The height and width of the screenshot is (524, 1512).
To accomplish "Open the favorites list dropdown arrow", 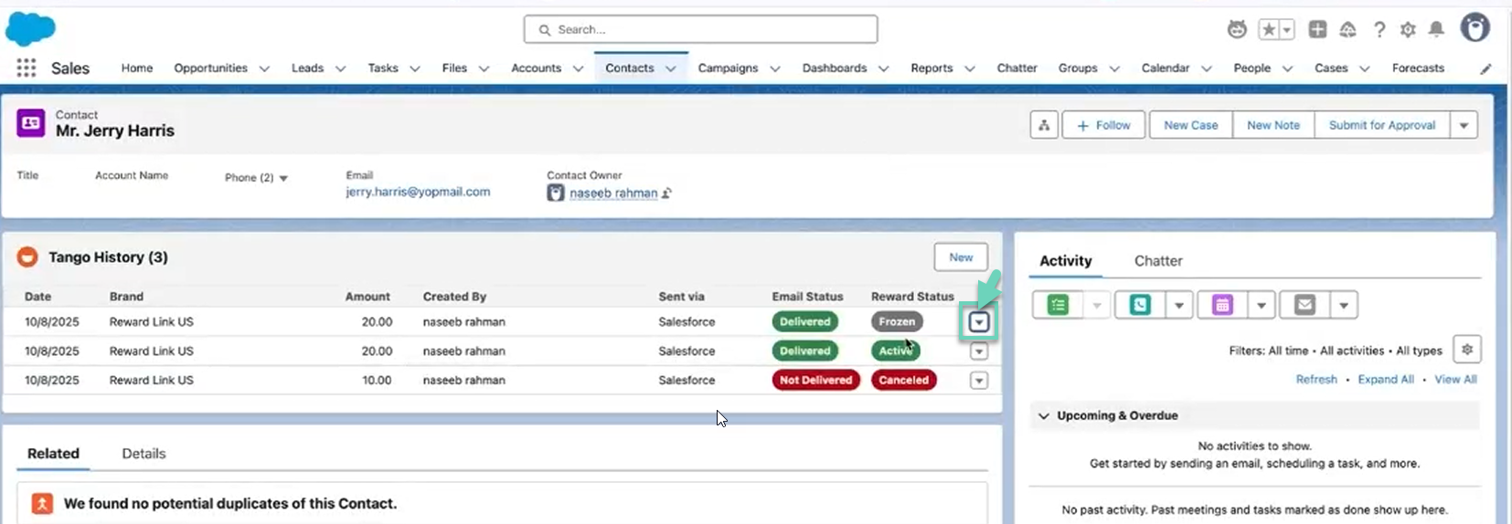I will click(1287, 29).
